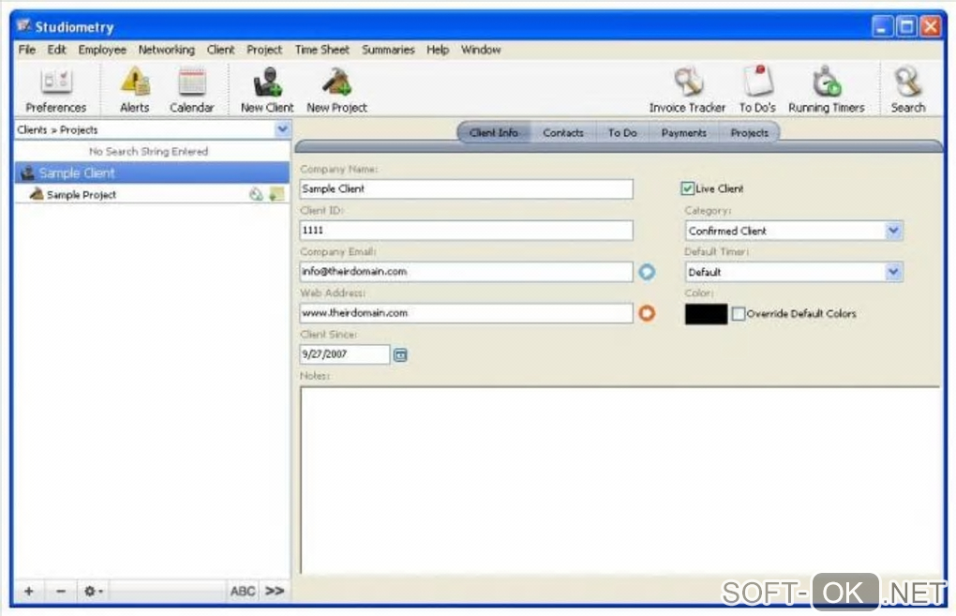Screen dimensions: 956x616
Task: Click the ABC sort button
Action: coord(242,591)
